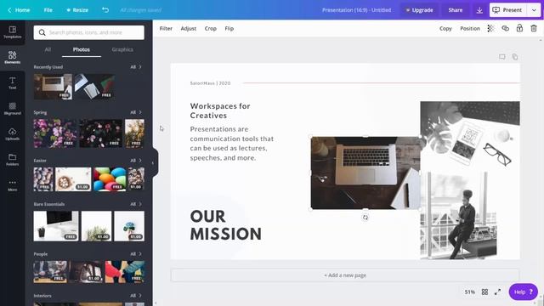Open the Resize menu

click(77, 10)
